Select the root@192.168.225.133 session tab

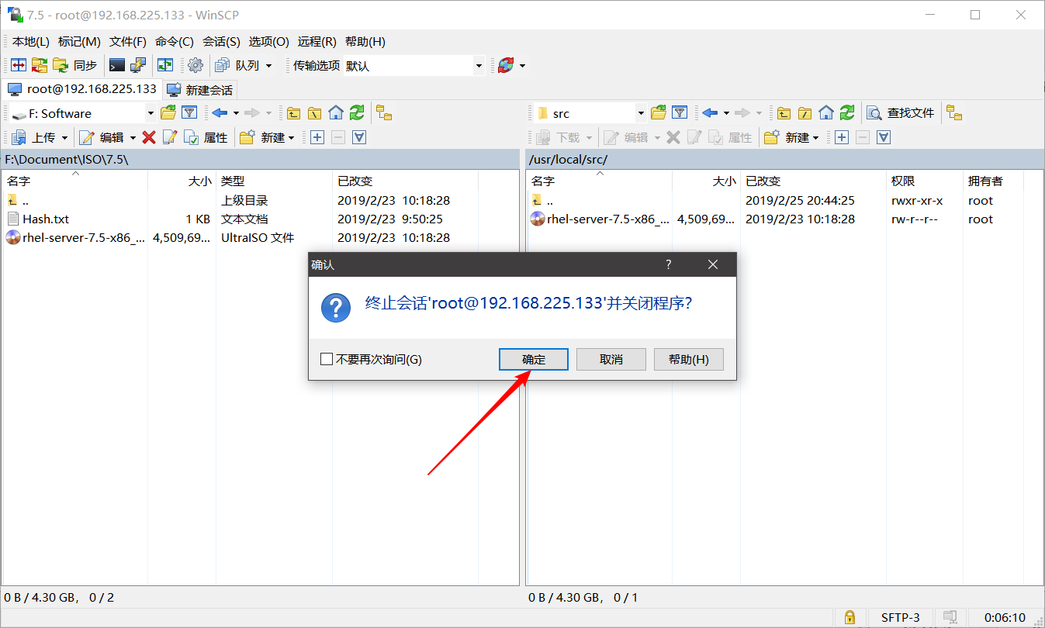81,88
